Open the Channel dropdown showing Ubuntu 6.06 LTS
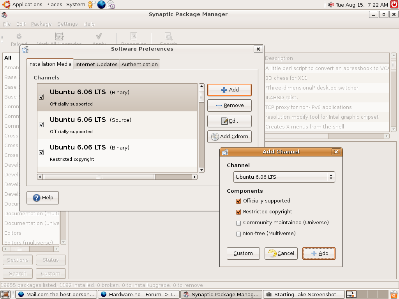Image resolution: width=399 pixels, height=299 pixels. click(x=284, y=177)
